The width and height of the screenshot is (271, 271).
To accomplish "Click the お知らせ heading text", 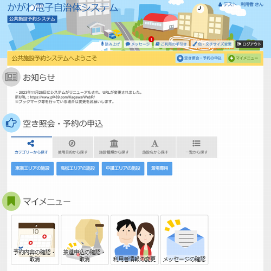I will point(39,78).
